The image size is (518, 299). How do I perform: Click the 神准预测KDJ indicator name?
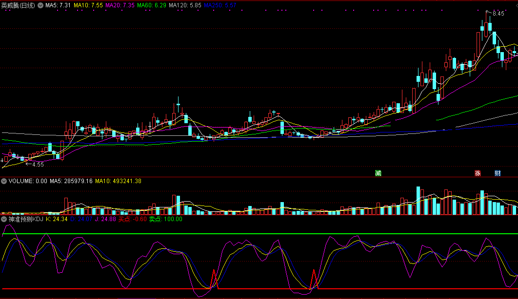[26, 219]
